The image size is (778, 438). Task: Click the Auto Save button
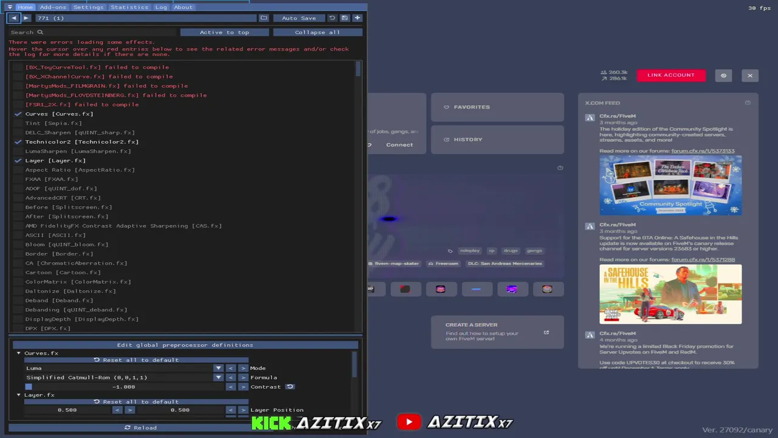click(x=299, y=18)
